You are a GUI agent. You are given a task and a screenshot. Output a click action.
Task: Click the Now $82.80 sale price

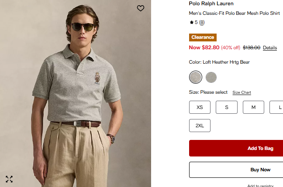click(204, 48)
